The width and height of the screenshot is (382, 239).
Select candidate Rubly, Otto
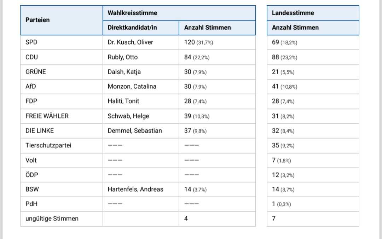click(x=122, y=57)
